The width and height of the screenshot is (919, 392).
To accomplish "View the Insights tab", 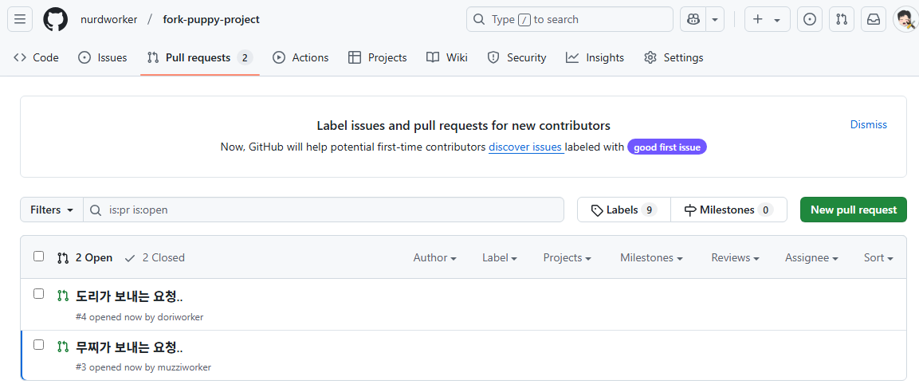I will 595,57.
